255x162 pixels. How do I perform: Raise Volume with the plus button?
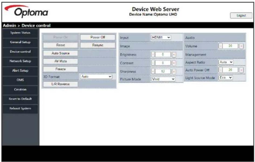click(241, 46)
